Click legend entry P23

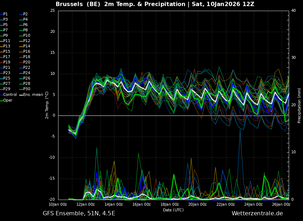[6, 73]
